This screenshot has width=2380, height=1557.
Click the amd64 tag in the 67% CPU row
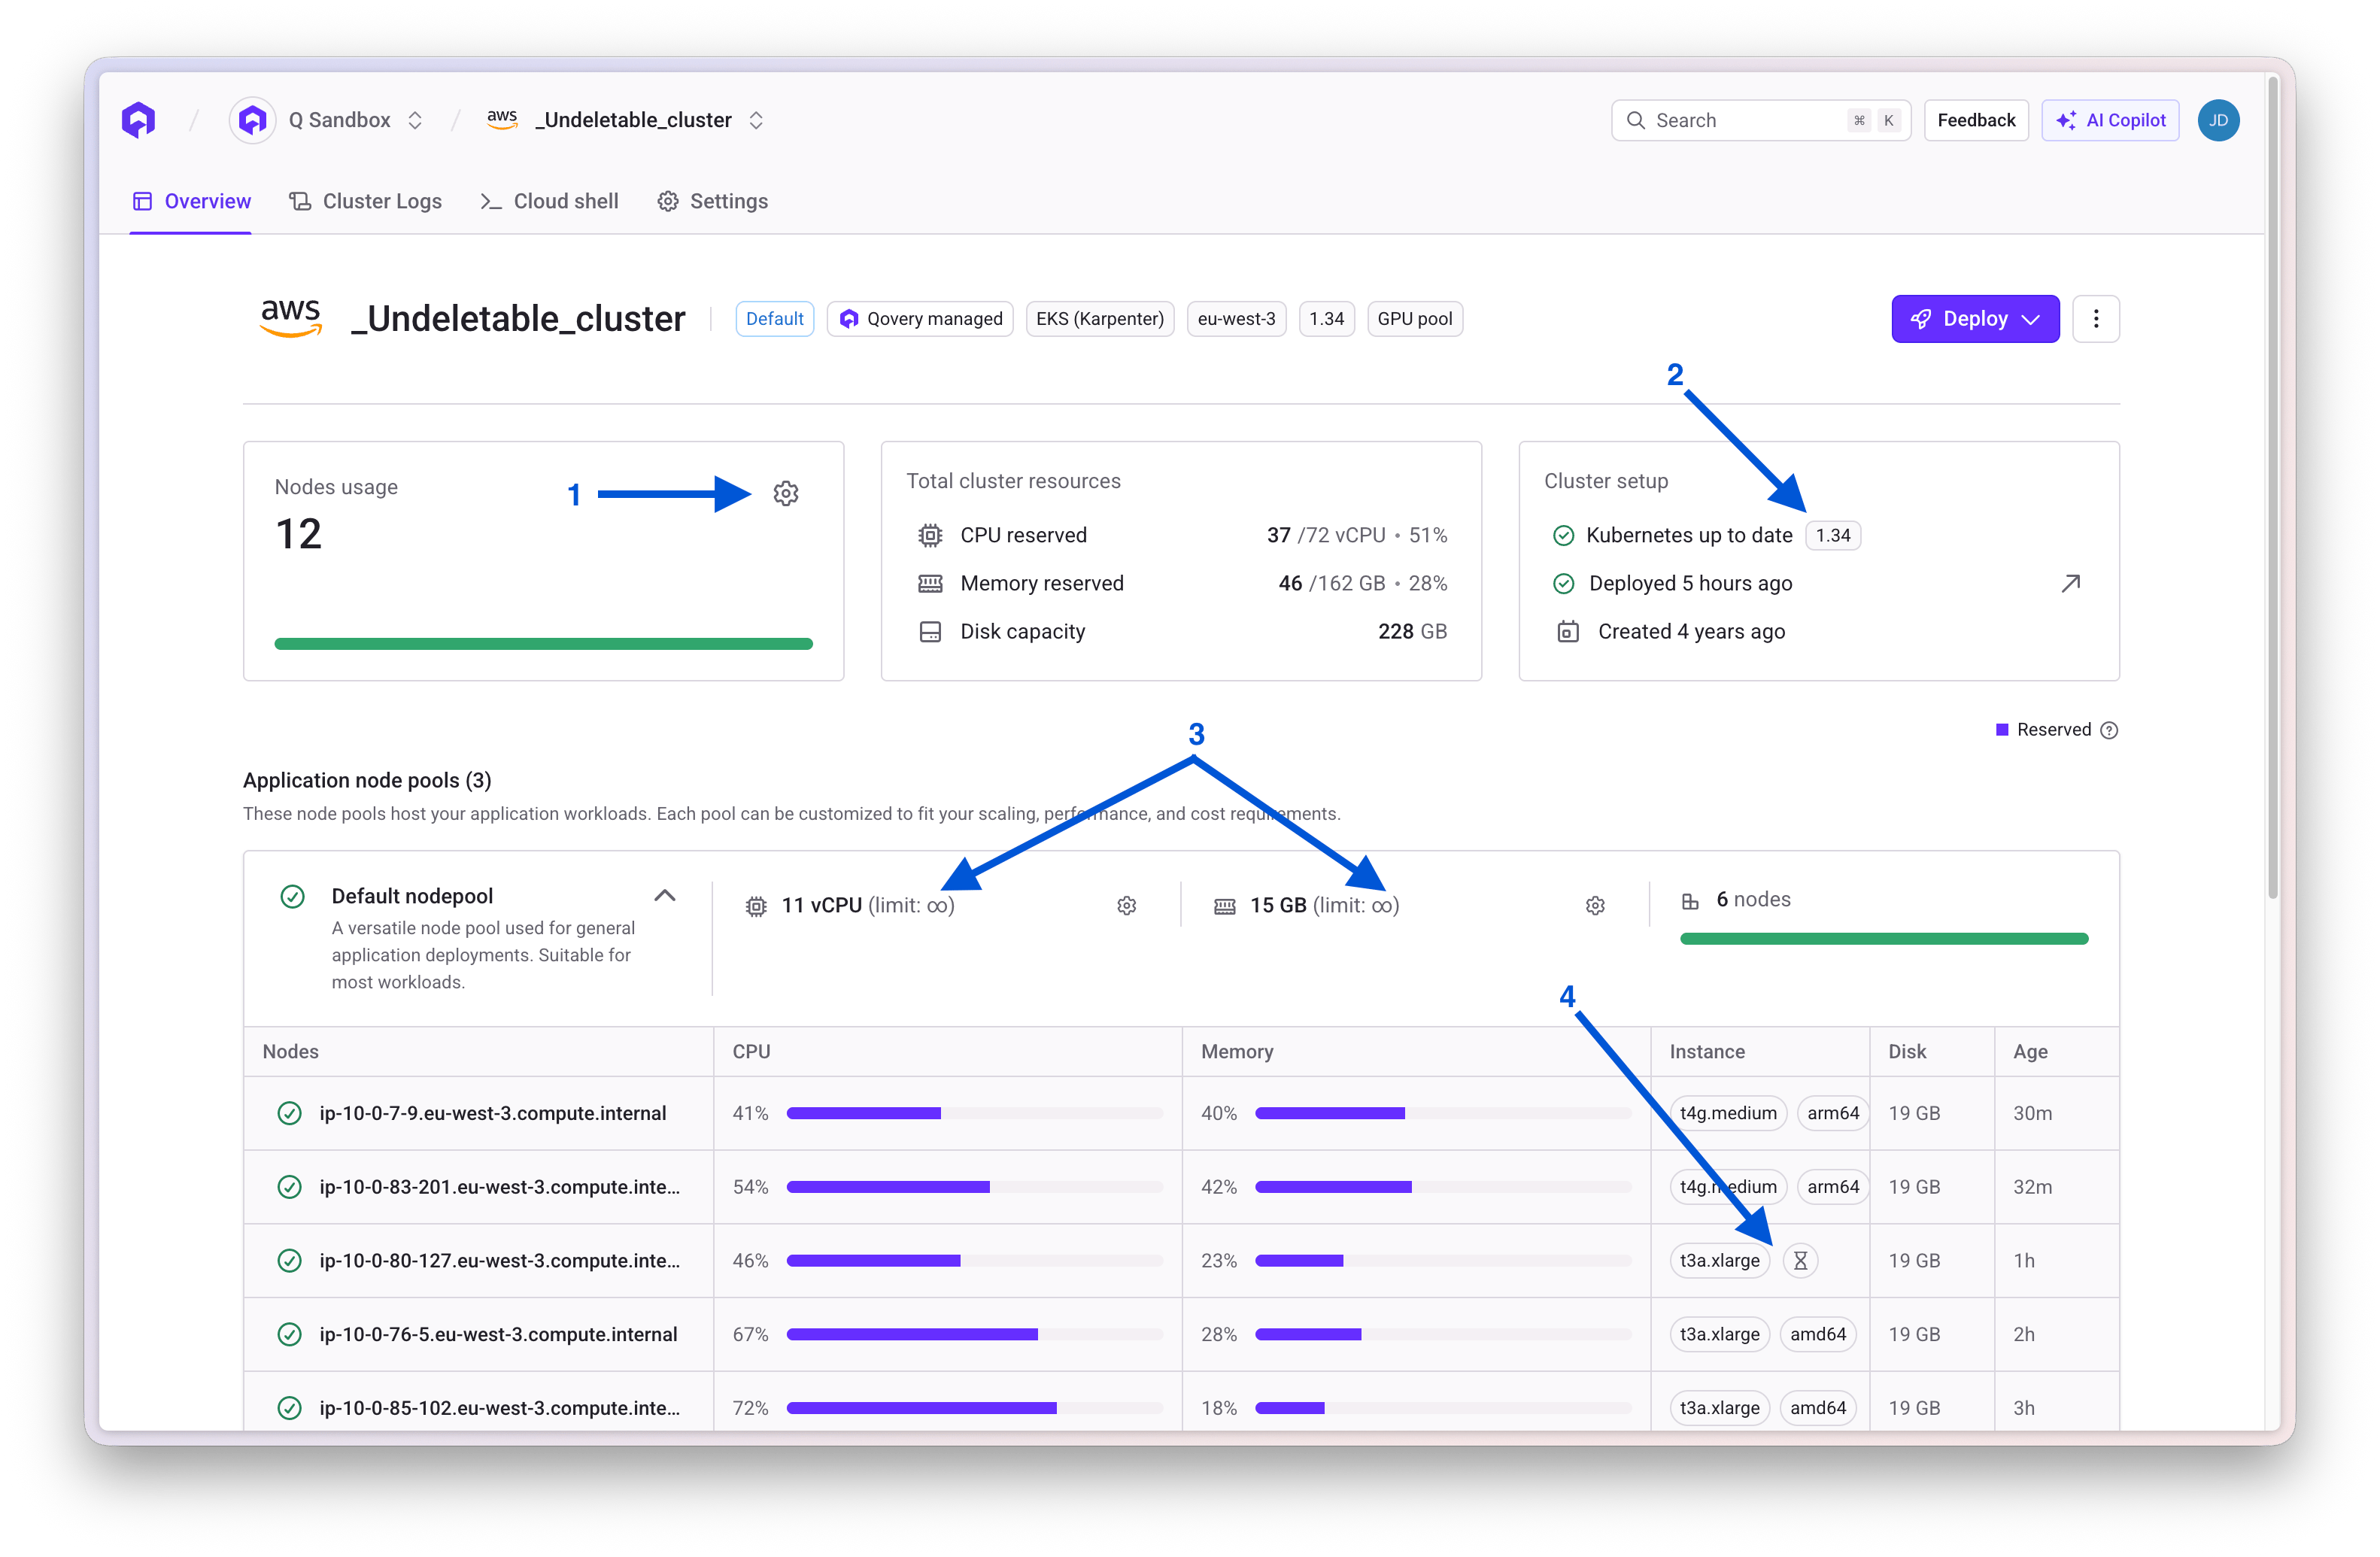1818,1334
